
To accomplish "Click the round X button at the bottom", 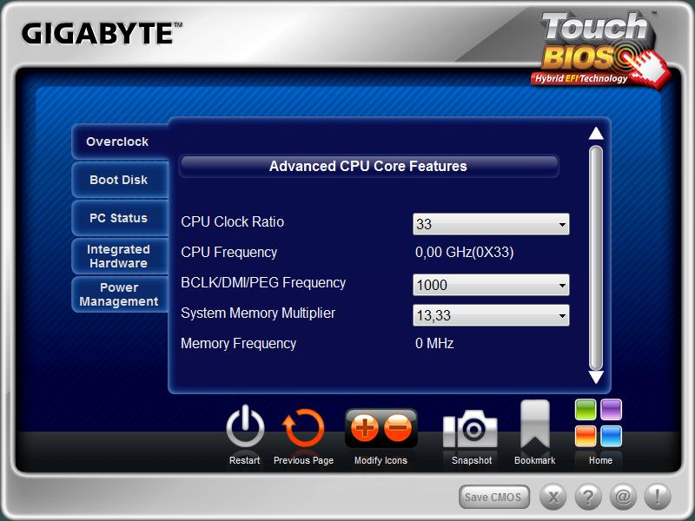I will (553, 497).
